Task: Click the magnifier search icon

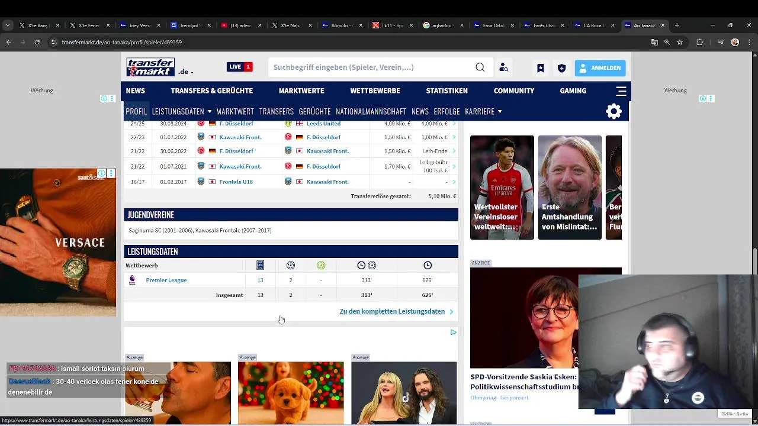Action: pos(480,67)
